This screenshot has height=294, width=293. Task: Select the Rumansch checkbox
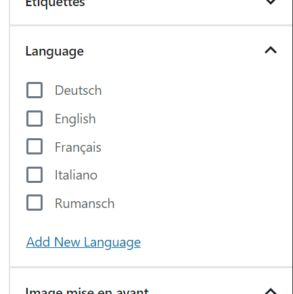(35, 203)
